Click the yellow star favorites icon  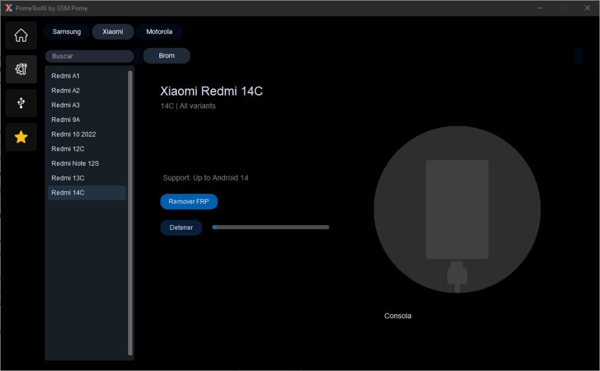click(x=21, y=137)
